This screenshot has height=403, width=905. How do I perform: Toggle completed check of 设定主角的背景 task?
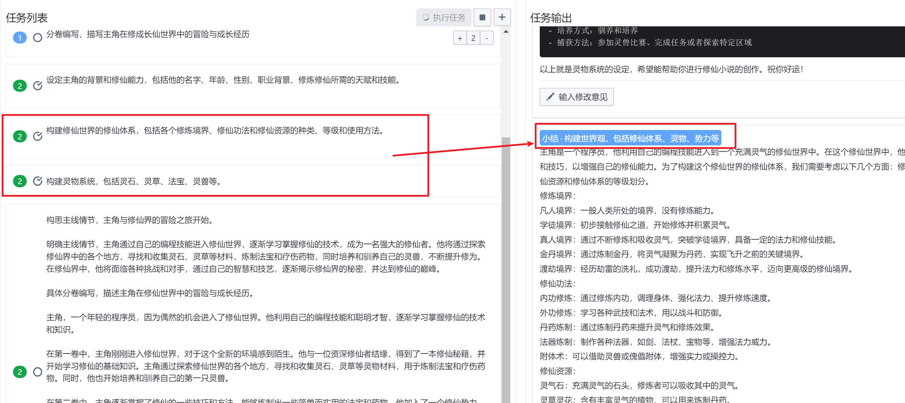[x=38, y=86]
